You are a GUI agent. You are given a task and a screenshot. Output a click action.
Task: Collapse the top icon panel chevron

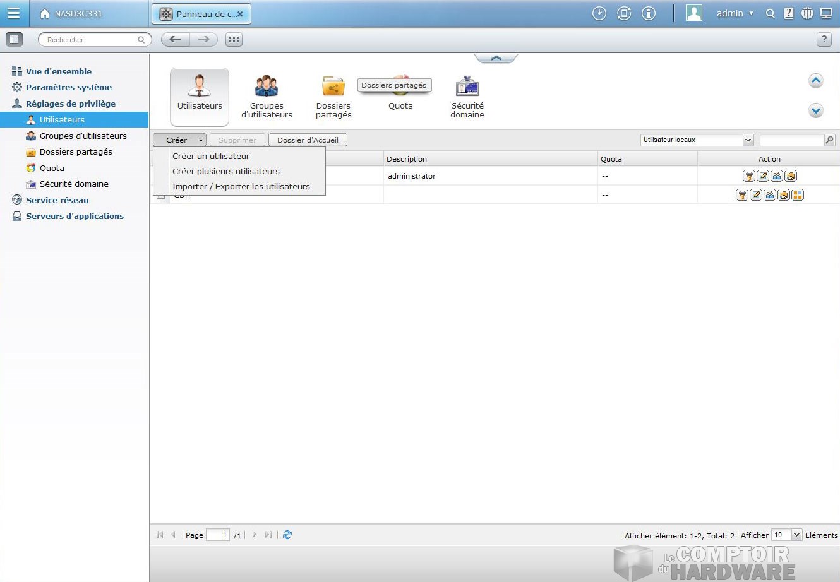(x=496, y=58)
